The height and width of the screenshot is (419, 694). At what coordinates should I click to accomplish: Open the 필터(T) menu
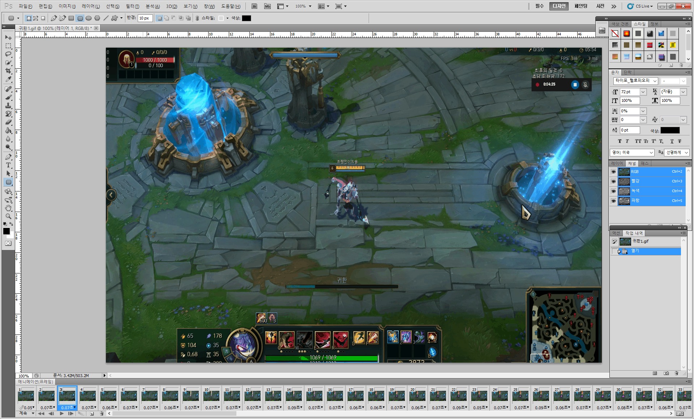pyautogui.click(x=132, y=6)
